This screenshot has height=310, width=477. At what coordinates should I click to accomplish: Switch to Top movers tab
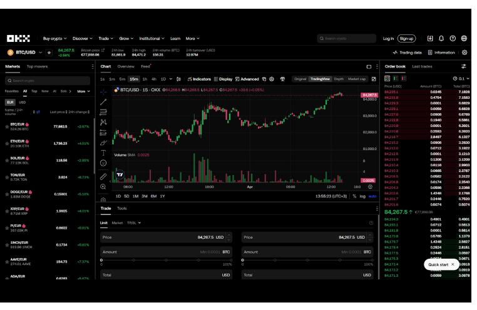37,66
